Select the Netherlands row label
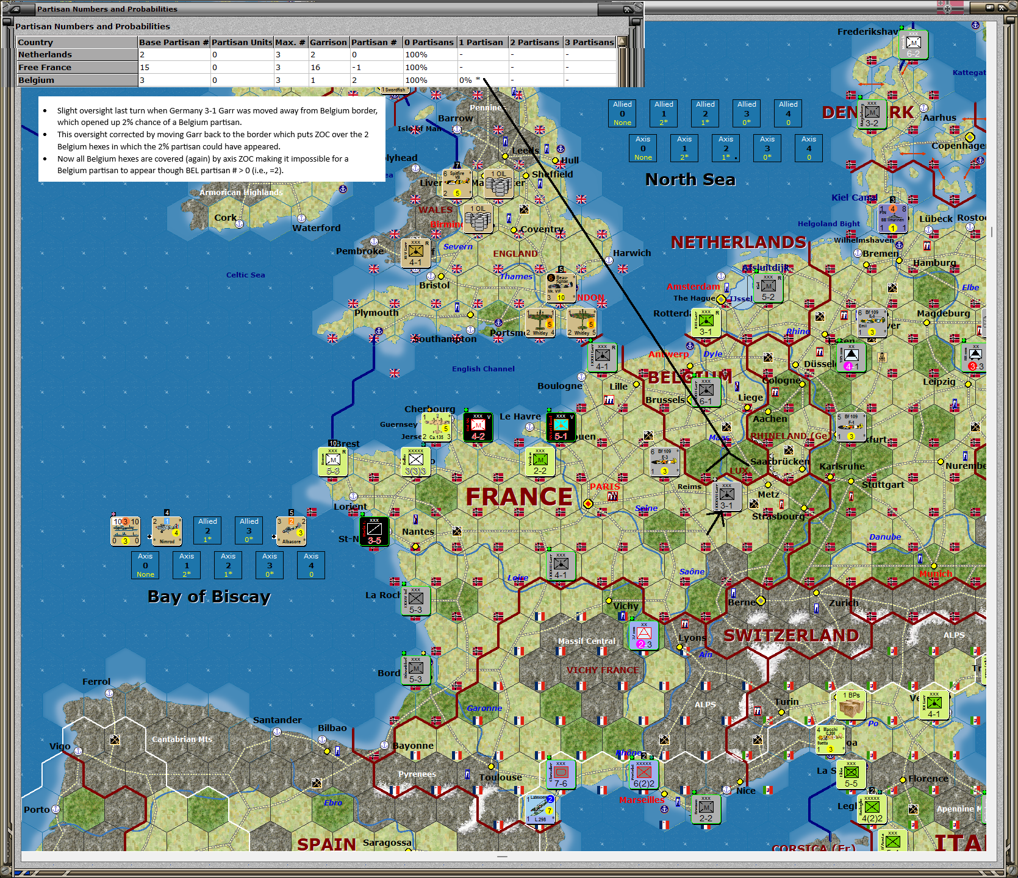This screenshot has width=1018, height=878. (x=77, y=55)
